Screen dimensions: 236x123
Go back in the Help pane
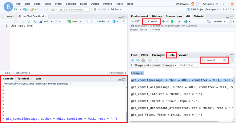coord(133,60)
